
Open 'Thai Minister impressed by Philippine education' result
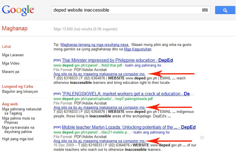pyautogui.click(x=117, y=60)
